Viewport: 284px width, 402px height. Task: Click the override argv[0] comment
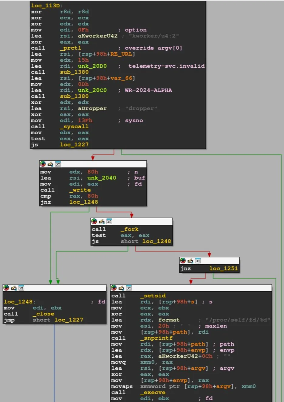153,48
